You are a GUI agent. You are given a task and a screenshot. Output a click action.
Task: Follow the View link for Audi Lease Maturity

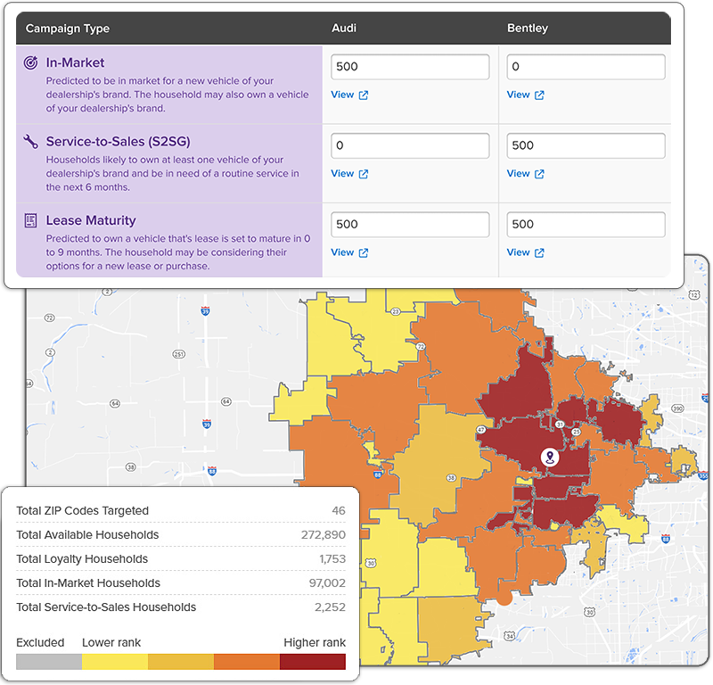coord(342,252)
